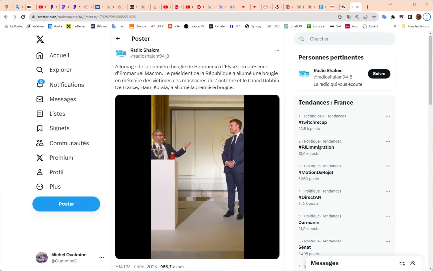
Task: Open new message compose icon in Messages bar
Action: [402, 263]
